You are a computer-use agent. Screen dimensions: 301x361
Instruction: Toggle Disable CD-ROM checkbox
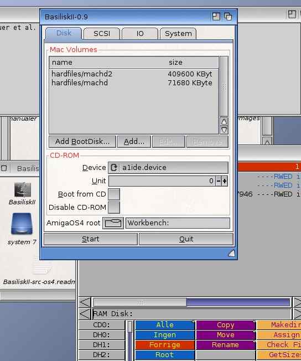coord(114,208)
